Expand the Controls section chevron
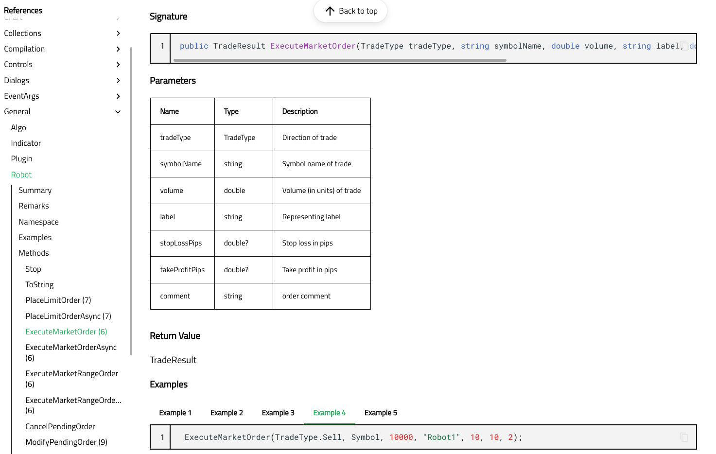This screenshot has width=716, height=454. pos(118,65)
